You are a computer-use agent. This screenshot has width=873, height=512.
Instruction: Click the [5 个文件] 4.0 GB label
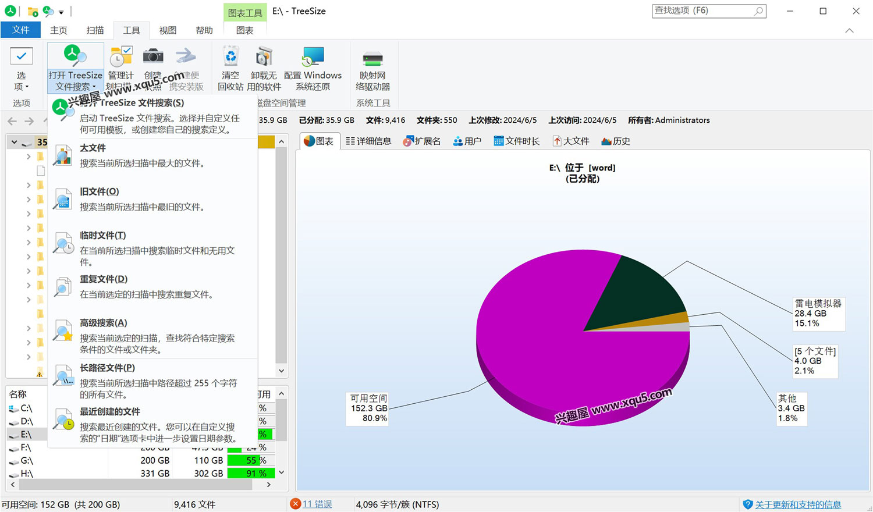(x=815, y=361)
